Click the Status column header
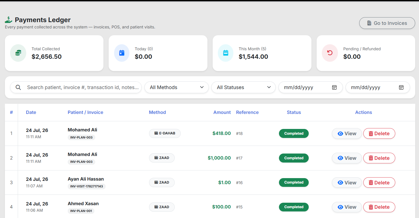The width and height of the screenshot is (419, 218). [294, 112]
